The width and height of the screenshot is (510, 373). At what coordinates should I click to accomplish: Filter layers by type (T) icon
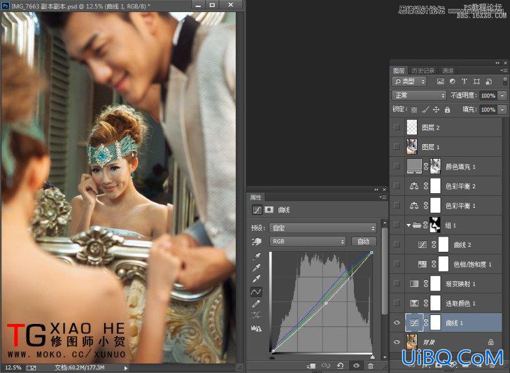(x=464, y=82)
